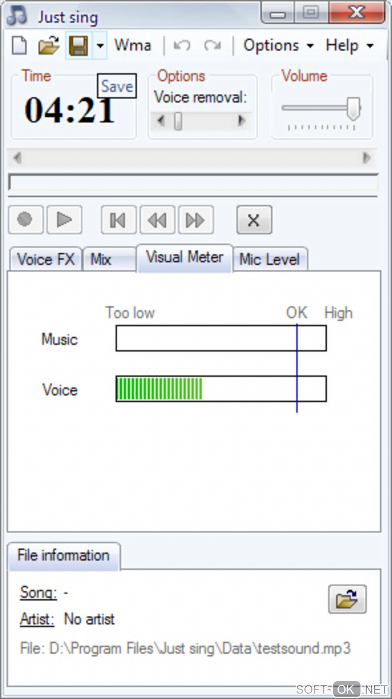The image size is (392, 699).
Task: Switch to the Mic Level tab
Action: [269, 260]
